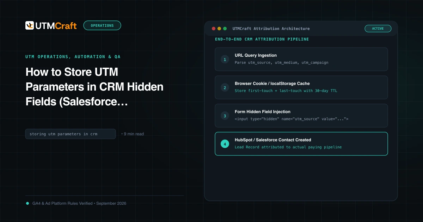Viewport: 423px width, 222px height.
Task: Click the green window dot
Action: [225, 29]
